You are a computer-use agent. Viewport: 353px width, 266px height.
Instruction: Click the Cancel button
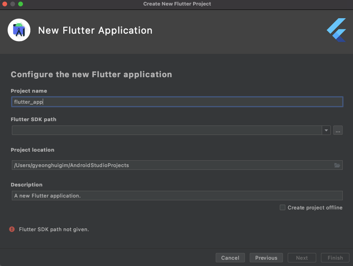pyautogui.click(x=230, y=258)
